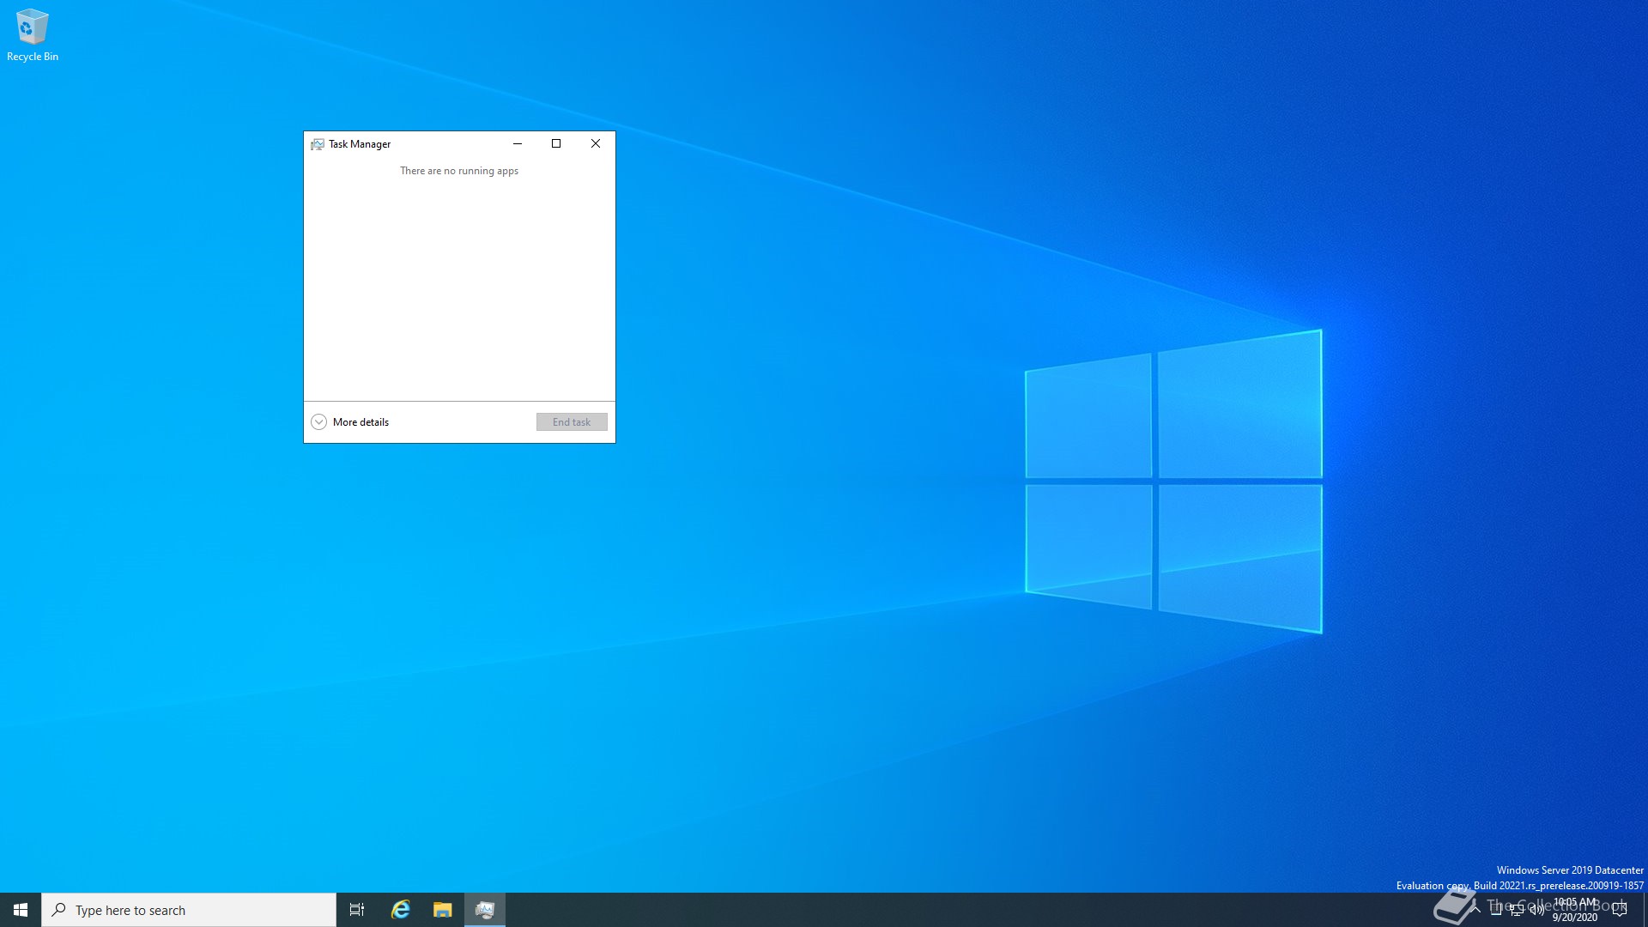Select Task Manager taskbar button
This screenshot has height=927, width=1648.
[485, 910]
